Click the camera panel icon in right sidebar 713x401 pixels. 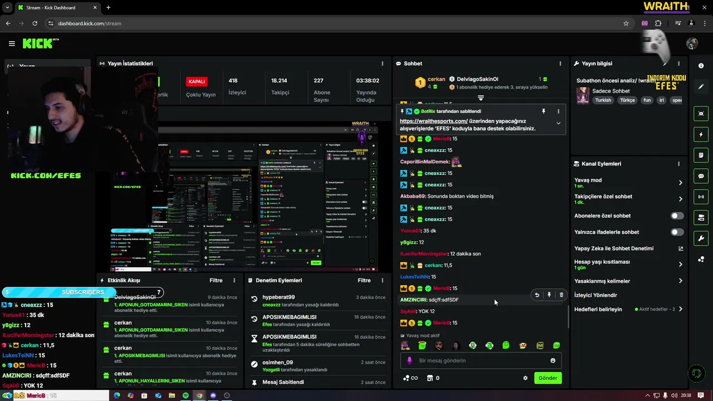(701, 217)
